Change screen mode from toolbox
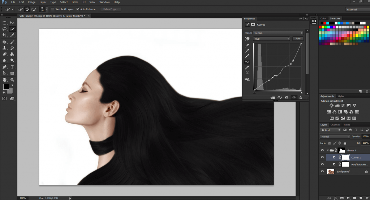370x200 pixels. click(x=12, y=99)
